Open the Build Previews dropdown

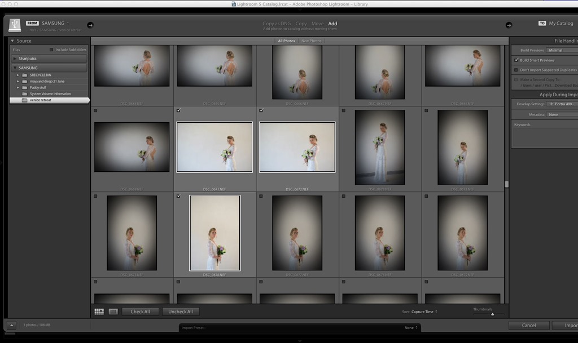click(x=562, y=50)
